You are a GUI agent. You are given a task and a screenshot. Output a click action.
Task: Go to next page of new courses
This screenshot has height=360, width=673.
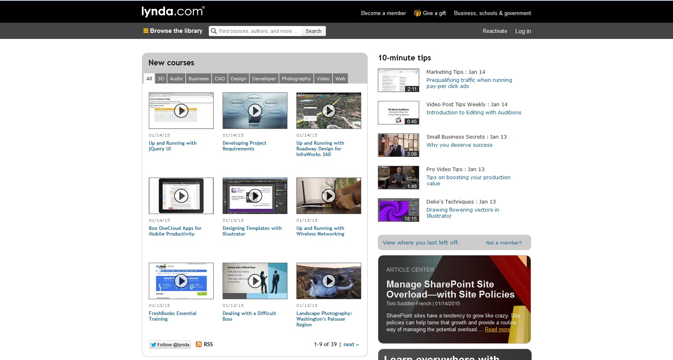(x=351, y=344)
